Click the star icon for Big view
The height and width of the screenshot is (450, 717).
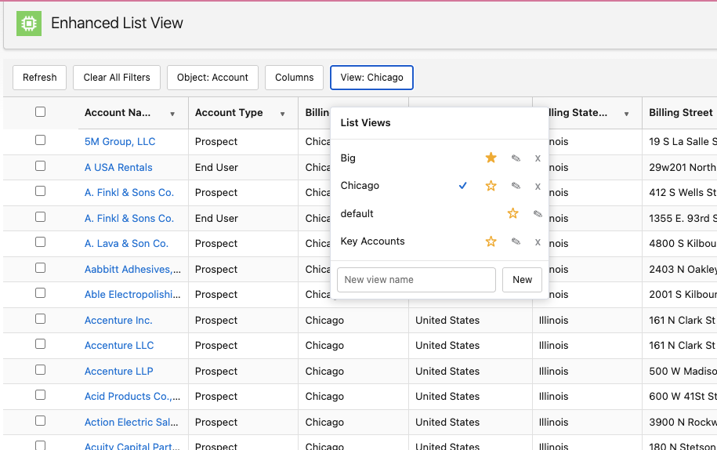tap(491, 158)
